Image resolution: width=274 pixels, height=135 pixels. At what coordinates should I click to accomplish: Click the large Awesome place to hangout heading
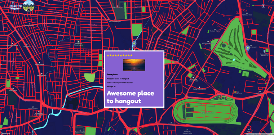click(x=131, y=97)
